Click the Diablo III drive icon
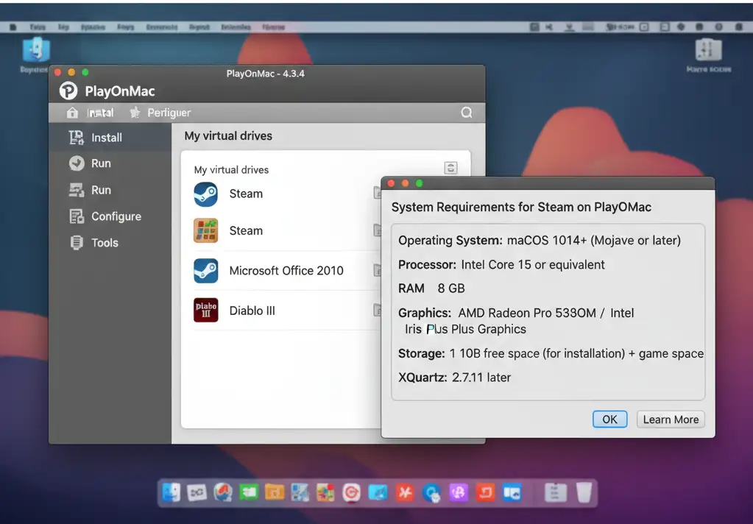Screen dimensions: 753x524 [x=205, y=310]
